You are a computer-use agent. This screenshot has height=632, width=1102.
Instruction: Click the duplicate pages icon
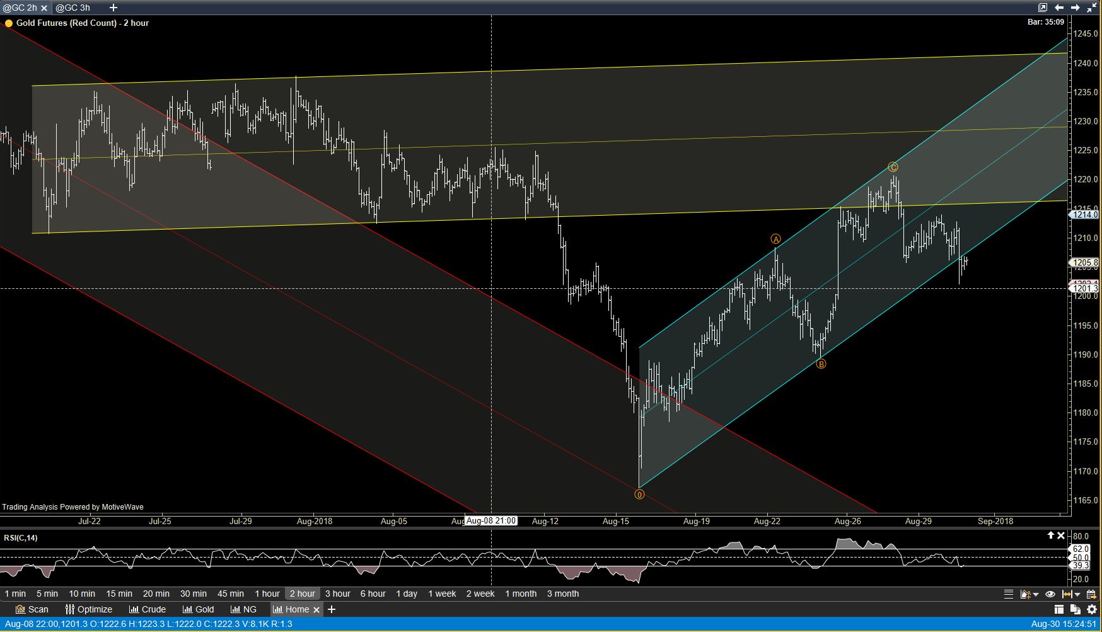1076,609
